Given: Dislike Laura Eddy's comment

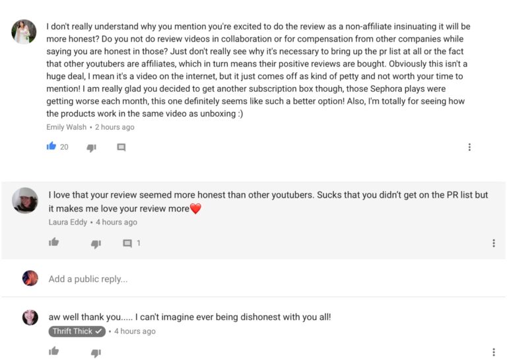Looking at the screenshot, I should (x=96, y=244).
